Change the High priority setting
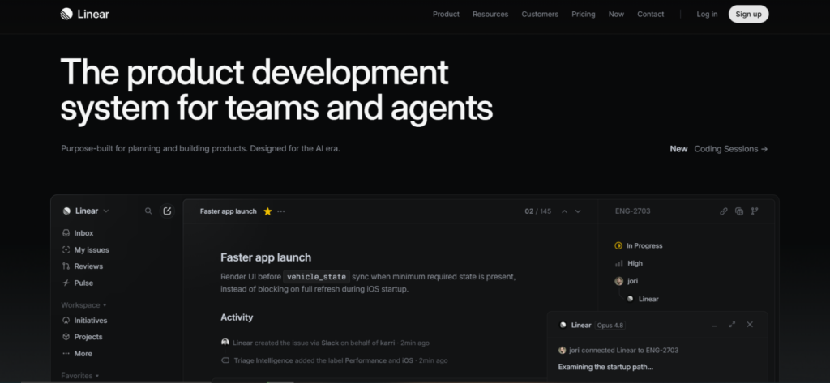Viewport: 830px width, 383px height. [628, 263]
